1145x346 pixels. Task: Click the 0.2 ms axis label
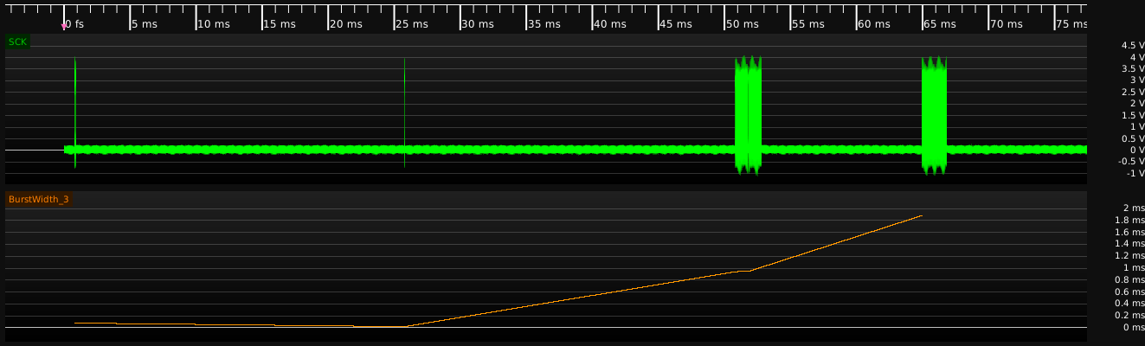pyautogui.click(x=1129, y=315)
